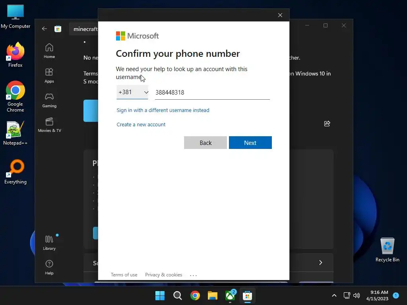Image resolution: width=407 pixels, height=305 pixels.
Task: Minimize the Microsoft Store window
Action: pyautogui.click(x=307, y=25)
